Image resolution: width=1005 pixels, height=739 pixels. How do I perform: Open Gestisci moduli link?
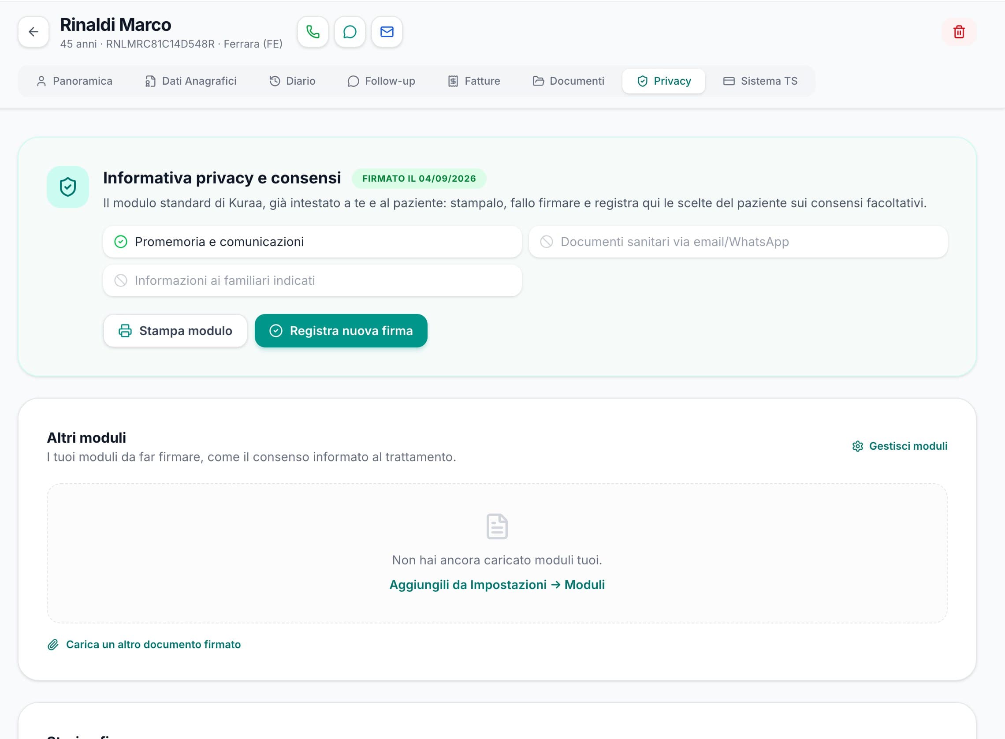900,446
